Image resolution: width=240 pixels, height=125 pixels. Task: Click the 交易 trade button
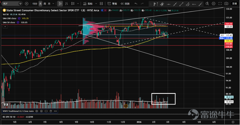(x=234, y=3)
